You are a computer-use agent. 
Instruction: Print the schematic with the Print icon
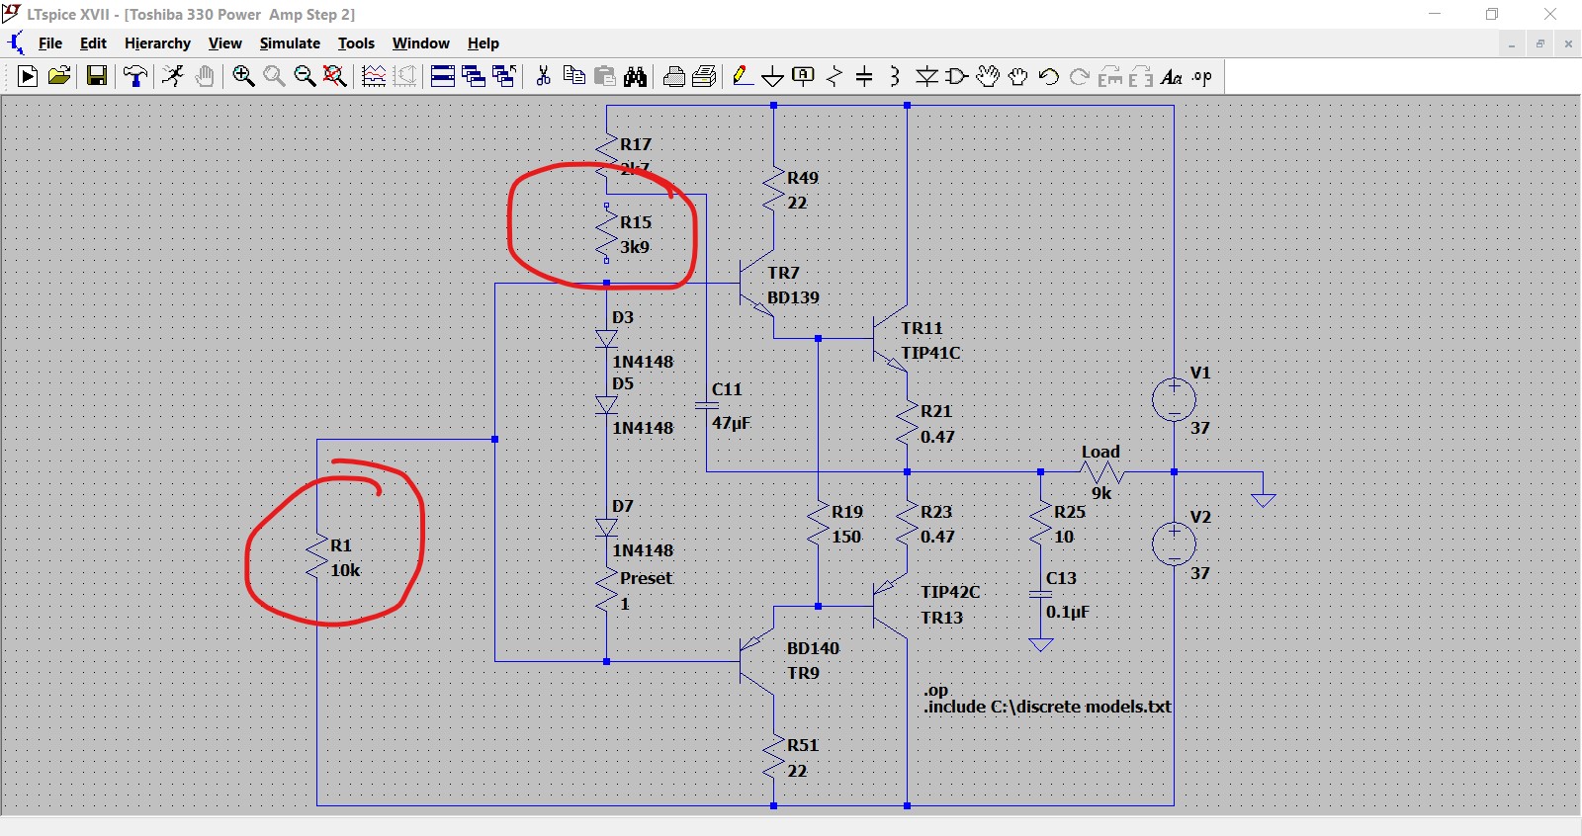[x=705, y=76]
